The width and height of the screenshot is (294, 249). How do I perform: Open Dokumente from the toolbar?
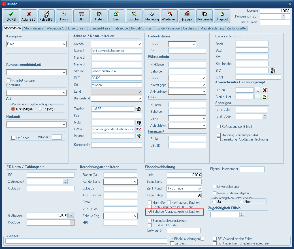pyautogui.click(x=204, y=16)
